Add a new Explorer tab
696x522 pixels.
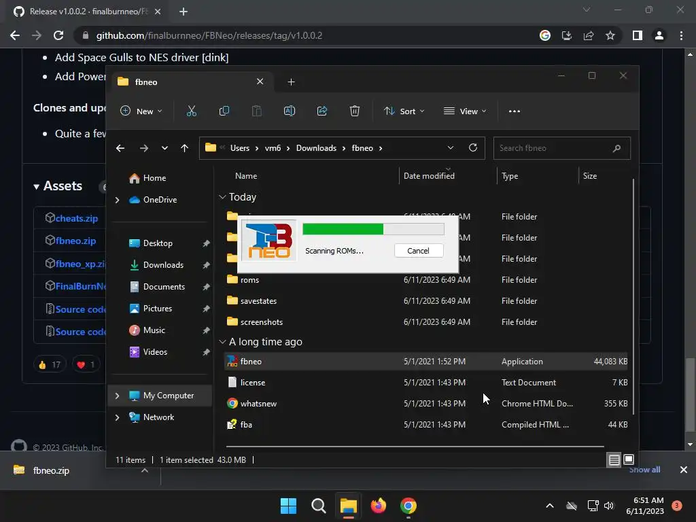click(x=291, y=82)
